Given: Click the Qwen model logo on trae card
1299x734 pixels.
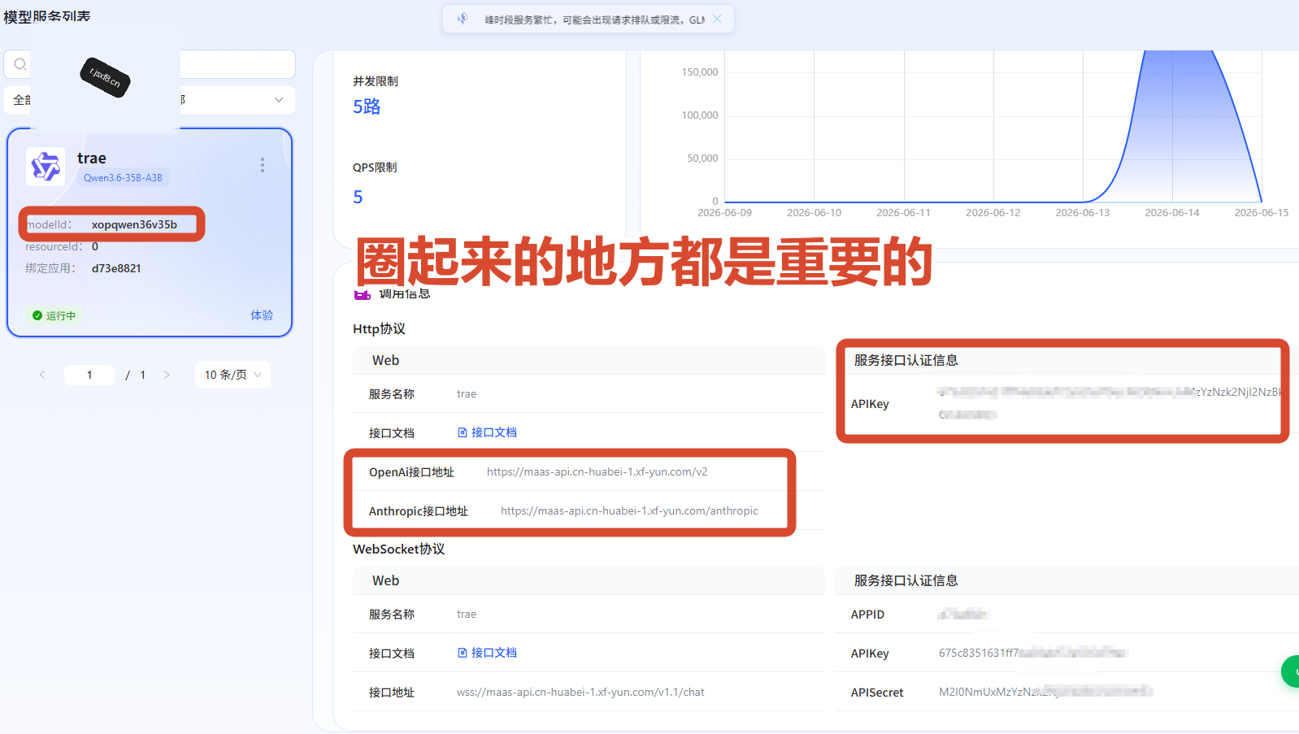Looking at the screenshot, I should pyautogui.click(x=46, y=167).
